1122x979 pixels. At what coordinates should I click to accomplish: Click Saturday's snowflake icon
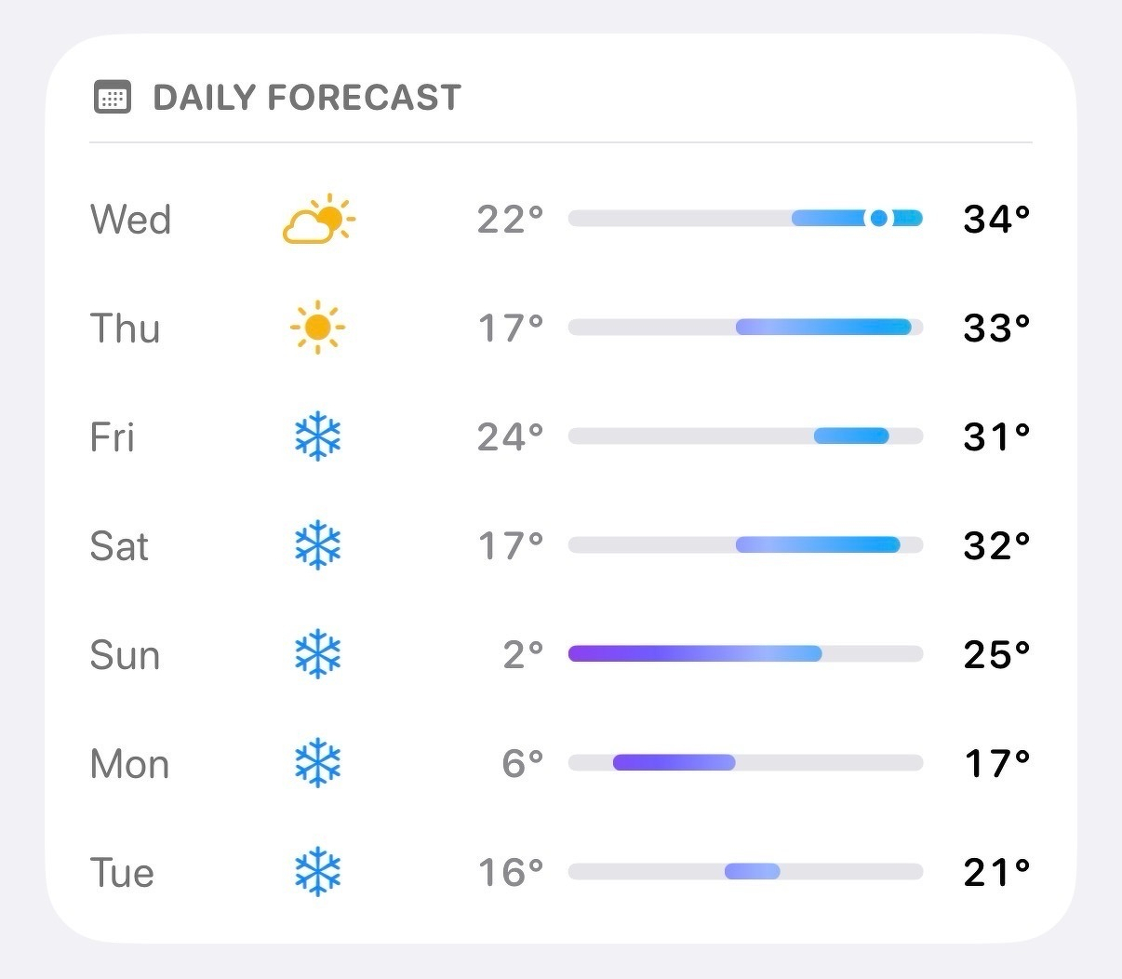point(317,545)
